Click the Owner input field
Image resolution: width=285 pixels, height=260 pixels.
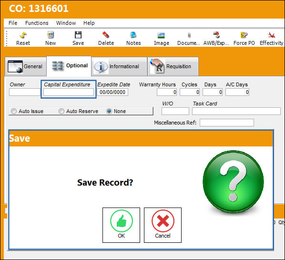tap(25, 92)
